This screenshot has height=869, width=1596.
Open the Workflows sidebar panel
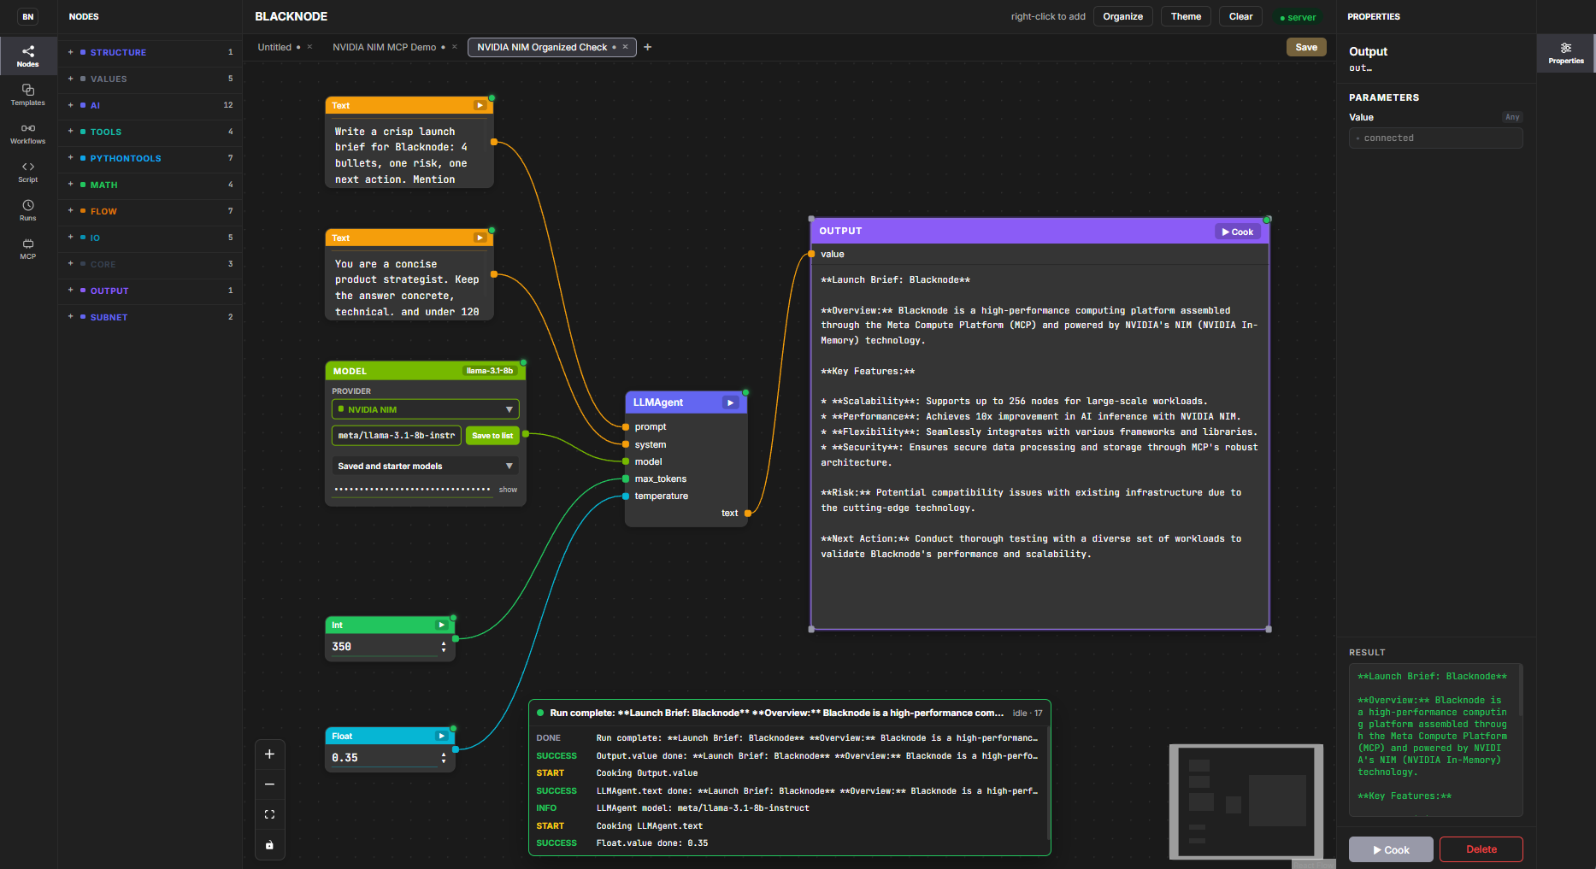(x=27, y=133)
